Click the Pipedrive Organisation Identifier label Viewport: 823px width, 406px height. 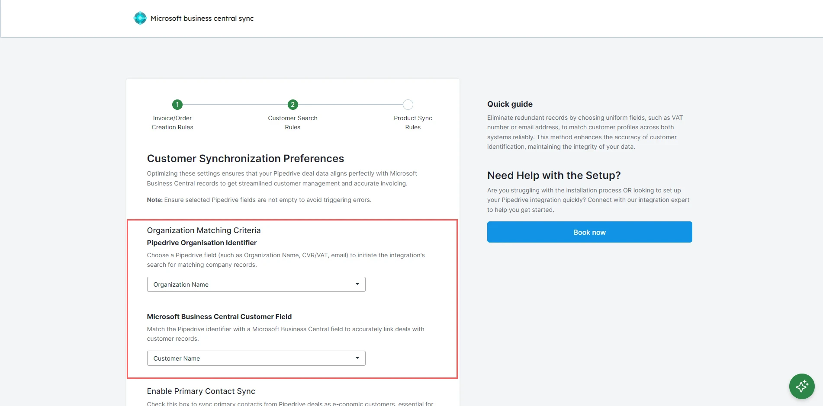pos(202,243)
